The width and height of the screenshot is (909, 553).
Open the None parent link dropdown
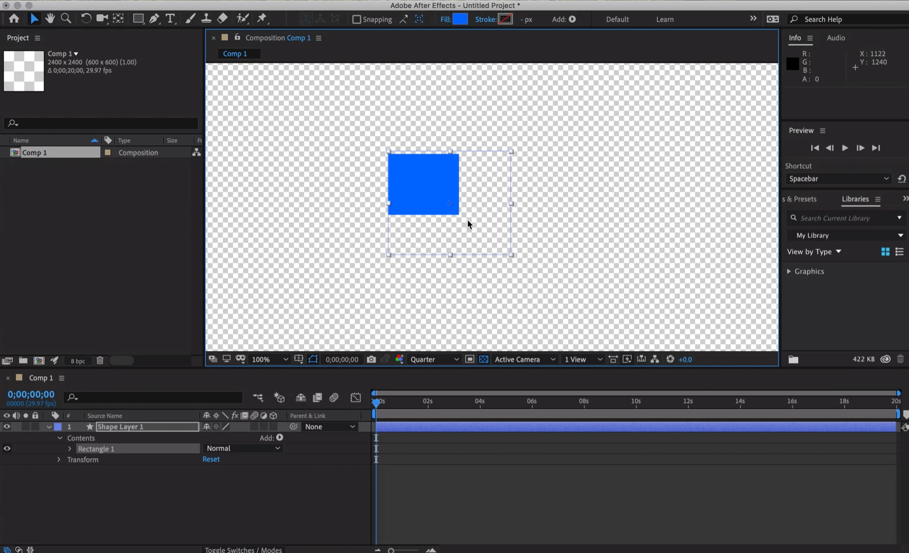click(330, 427)
